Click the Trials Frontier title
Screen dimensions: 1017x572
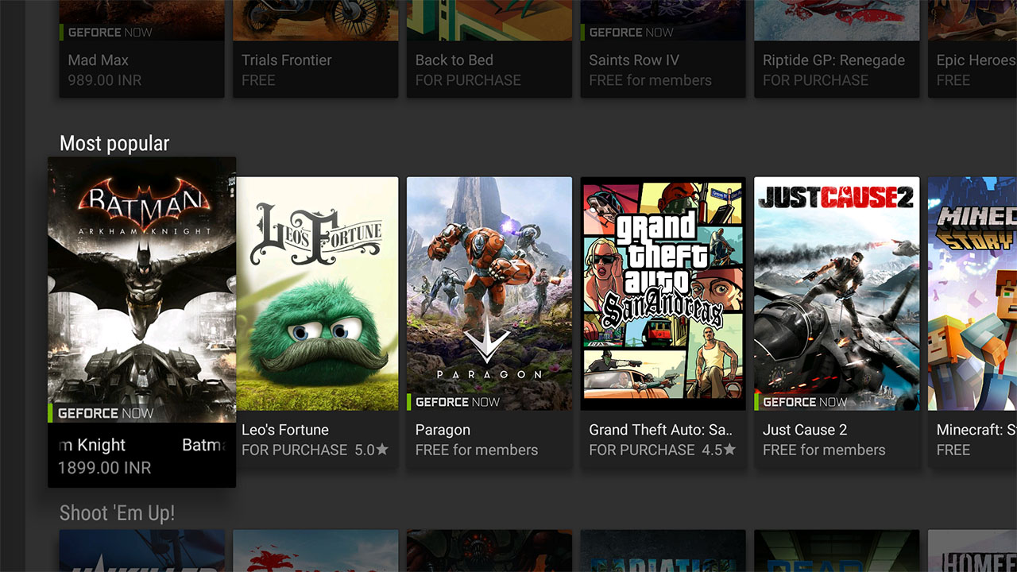tap(287, 60)
